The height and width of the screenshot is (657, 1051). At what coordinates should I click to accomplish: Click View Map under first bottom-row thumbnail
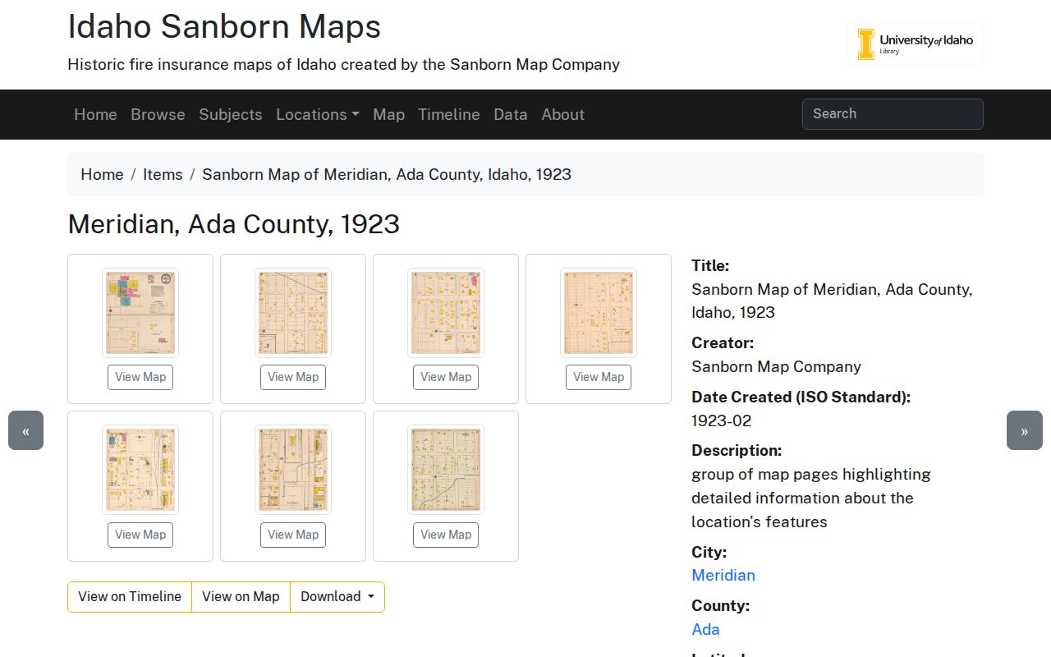[x=140, y=535]
